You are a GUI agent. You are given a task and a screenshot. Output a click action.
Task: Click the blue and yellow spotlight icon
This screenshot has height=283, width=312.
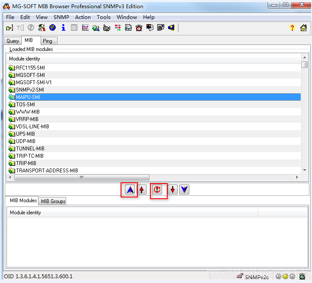[x=171, y=28]
